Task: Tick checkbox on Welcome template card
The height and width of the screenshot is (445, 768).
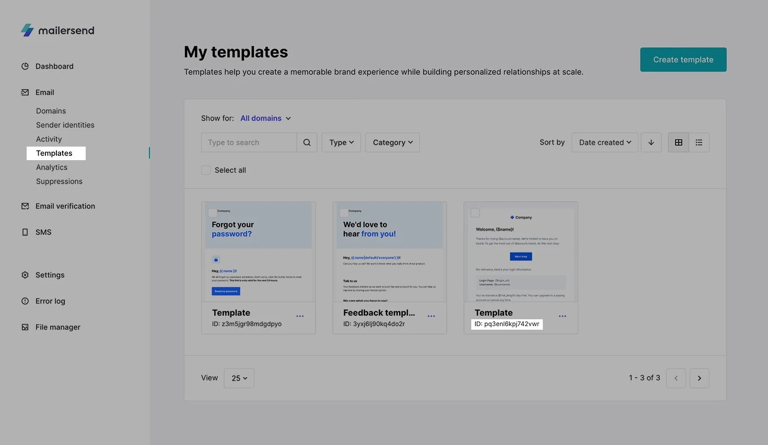Action: (475, 213)
